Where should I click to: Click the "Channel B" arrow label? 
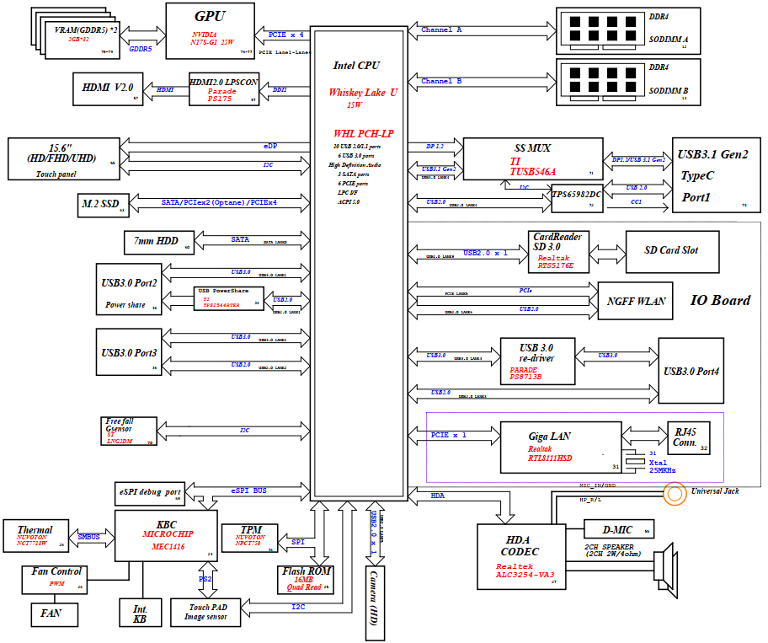pos(441,81)
